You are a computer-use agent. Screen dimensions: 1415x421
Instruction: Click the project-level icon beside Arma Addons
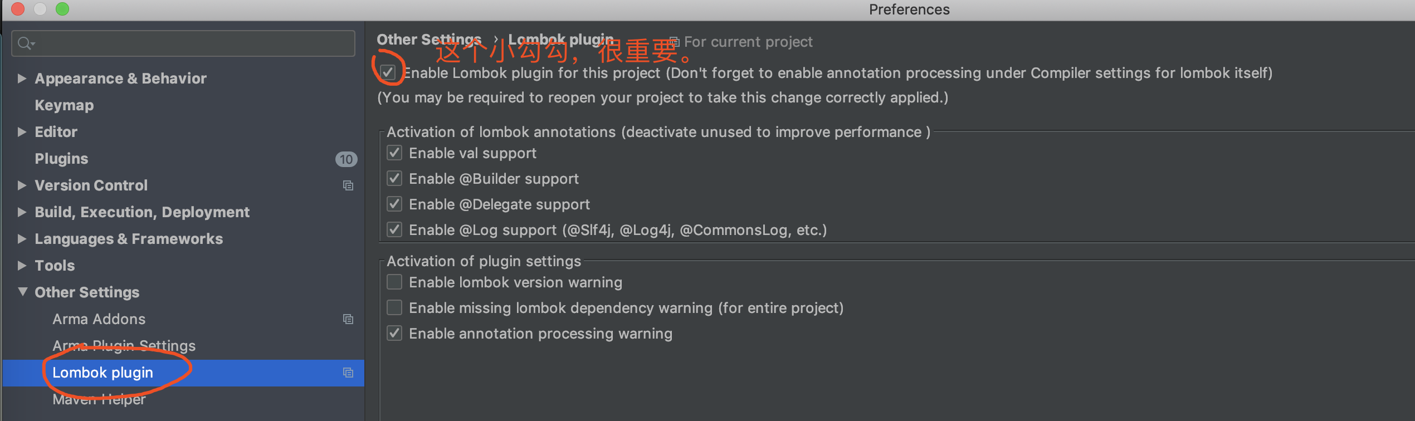(x=348, y=319)
